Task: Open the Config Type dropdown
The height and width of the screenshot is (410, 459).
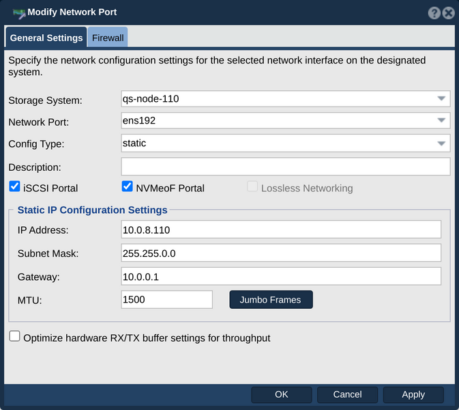Action: 285,143
